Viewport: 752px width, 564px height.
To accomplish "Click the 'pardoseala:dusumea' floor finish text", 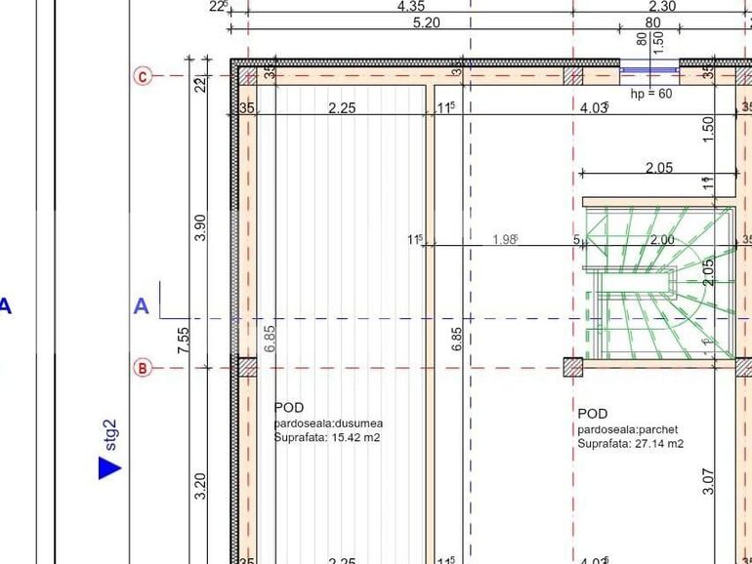I will pos(328,423).
